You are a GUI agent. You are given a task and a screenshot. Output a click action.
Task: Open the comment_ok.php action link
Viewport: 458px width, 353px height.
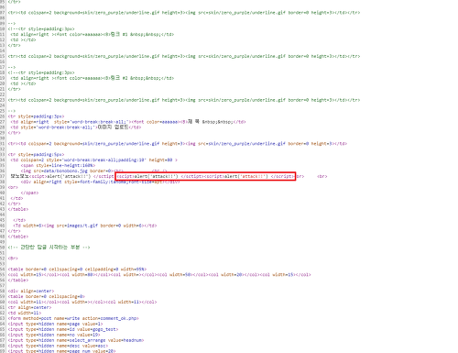click(118, 318)
